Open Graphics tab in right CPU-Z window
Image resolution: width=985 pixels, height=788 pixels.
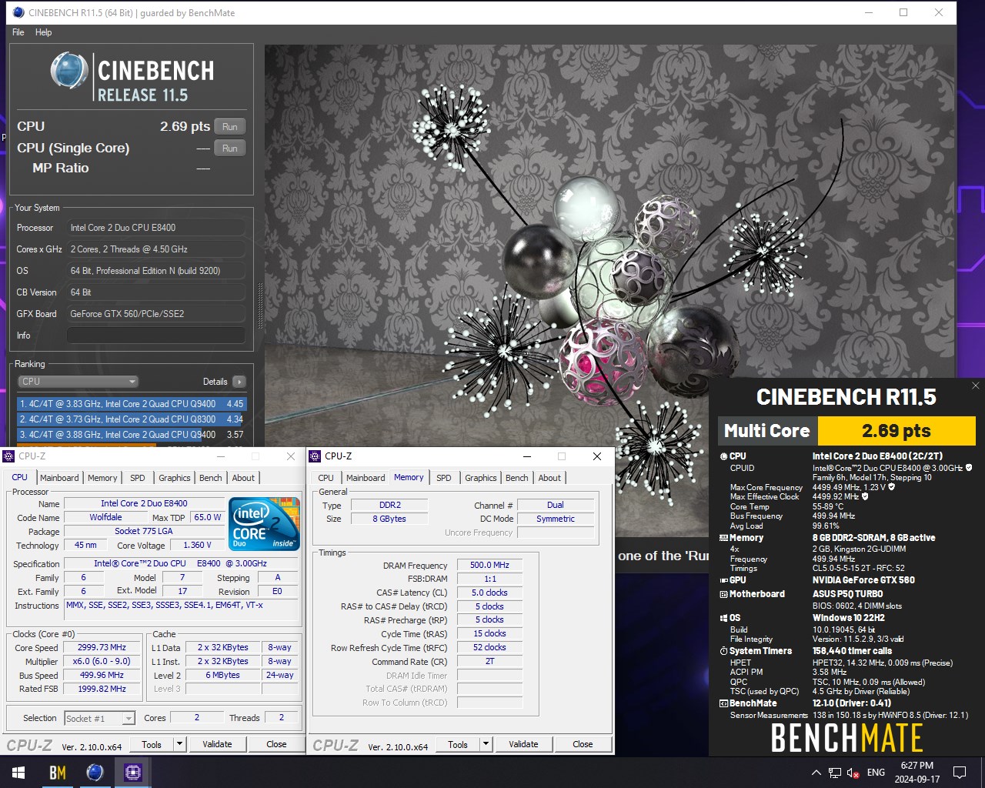pyautogui.click(x=481, y=478)
